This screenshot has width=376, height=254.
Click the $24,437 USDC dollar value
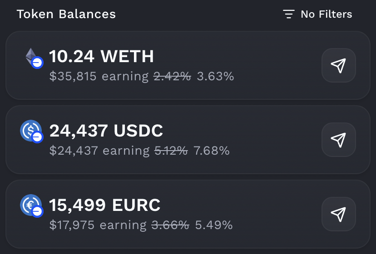click(74, 151)
